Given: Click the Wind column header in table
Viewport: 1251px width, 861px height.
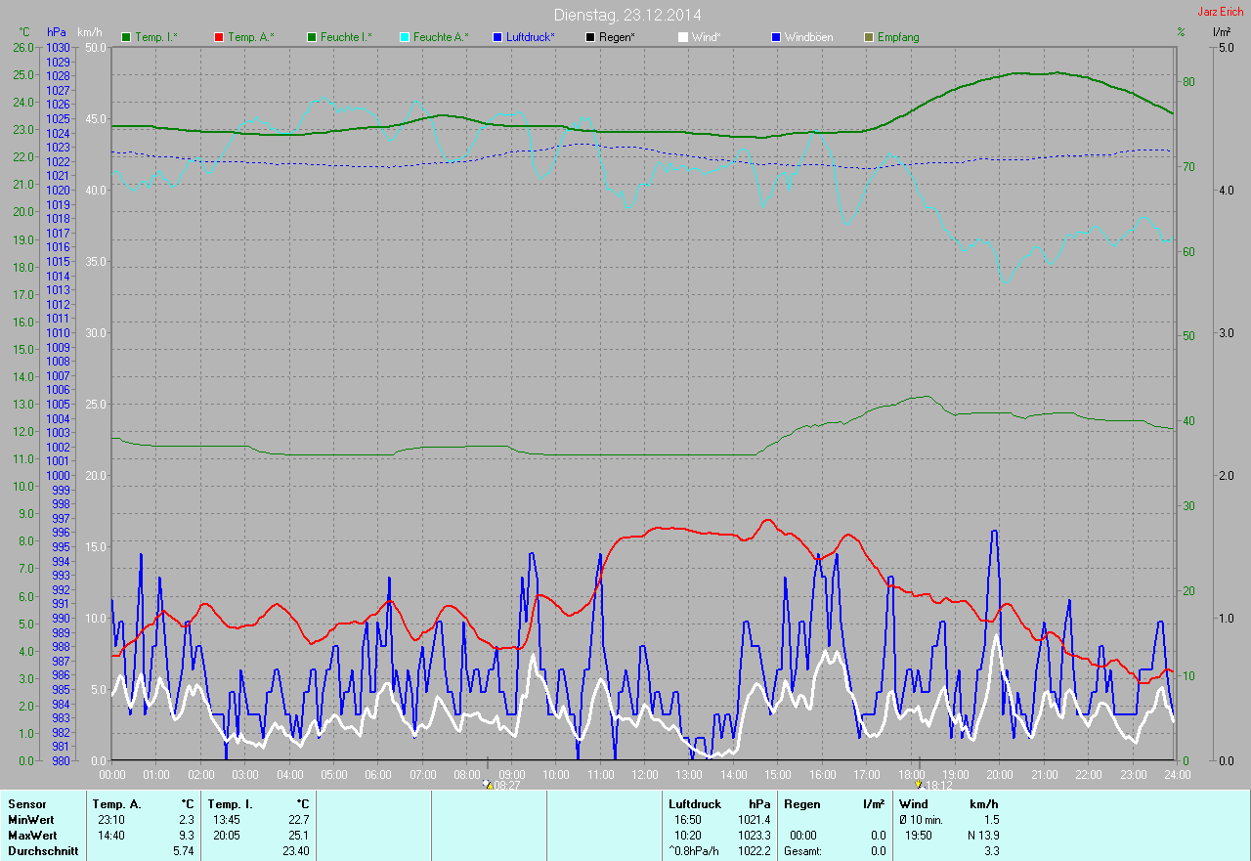Looking at the screenshot, I should [913, 804].
